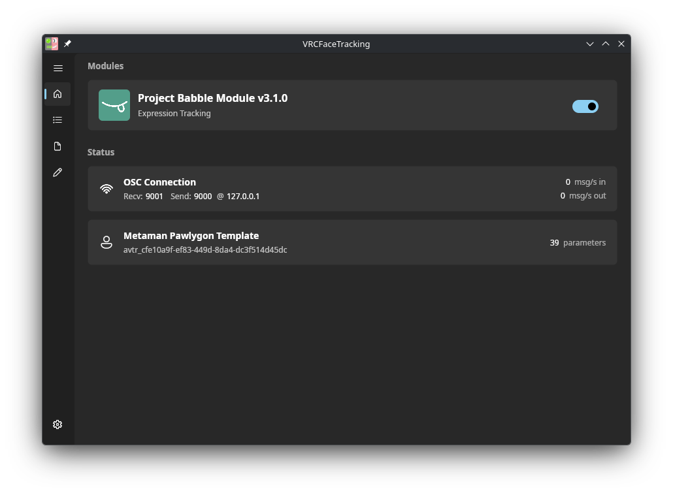Screen dimensions: 673x495
Task: Open the list view sidebar icon
Action: coord(57,120)
